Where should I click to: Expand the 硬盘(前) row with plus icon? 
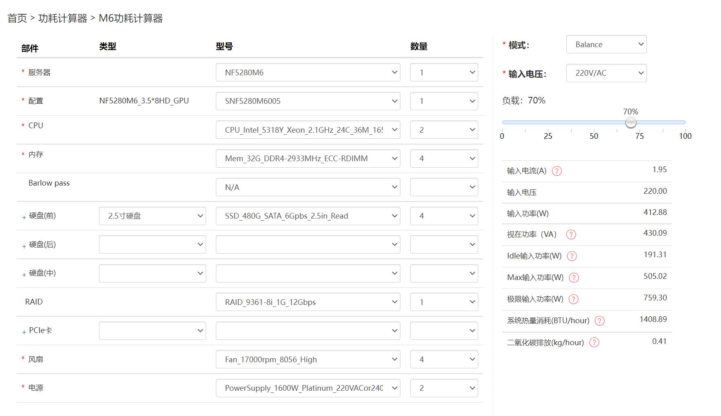click(x=24, y=217)
